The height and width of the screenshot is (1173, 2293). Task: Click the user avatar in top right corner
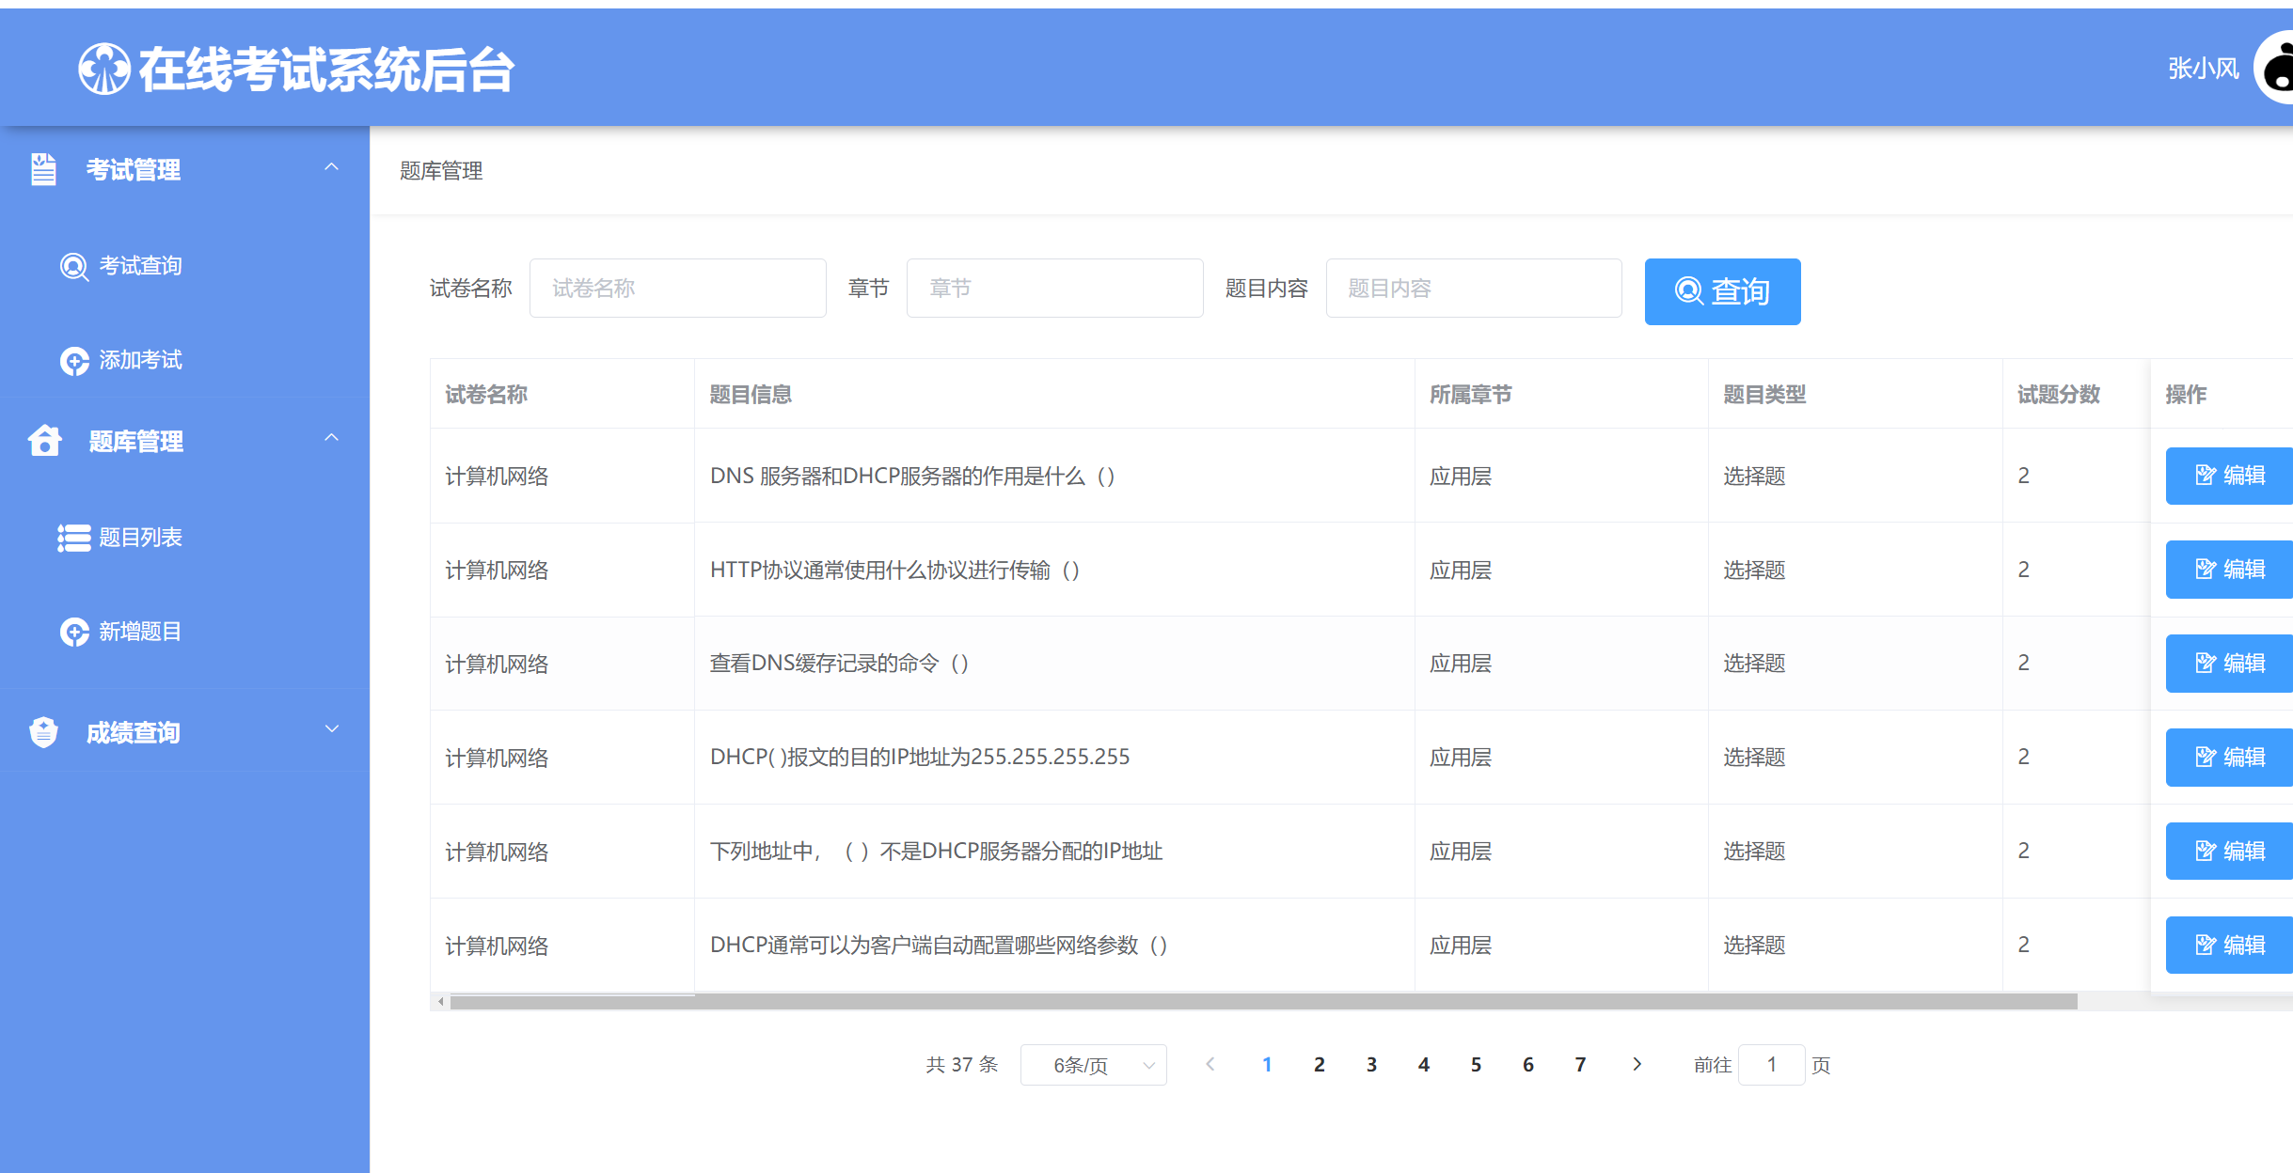point(2277,68)
